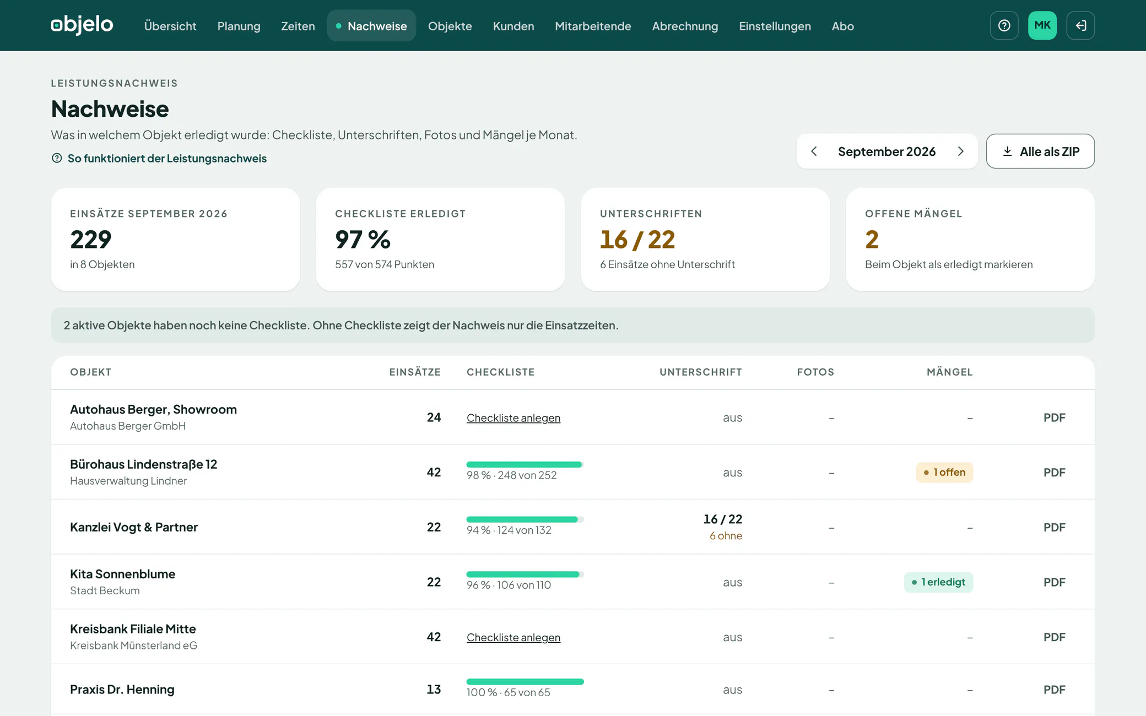Download all as ZIP
This screenshot has height=716, width=1146.
point(1040,151)
